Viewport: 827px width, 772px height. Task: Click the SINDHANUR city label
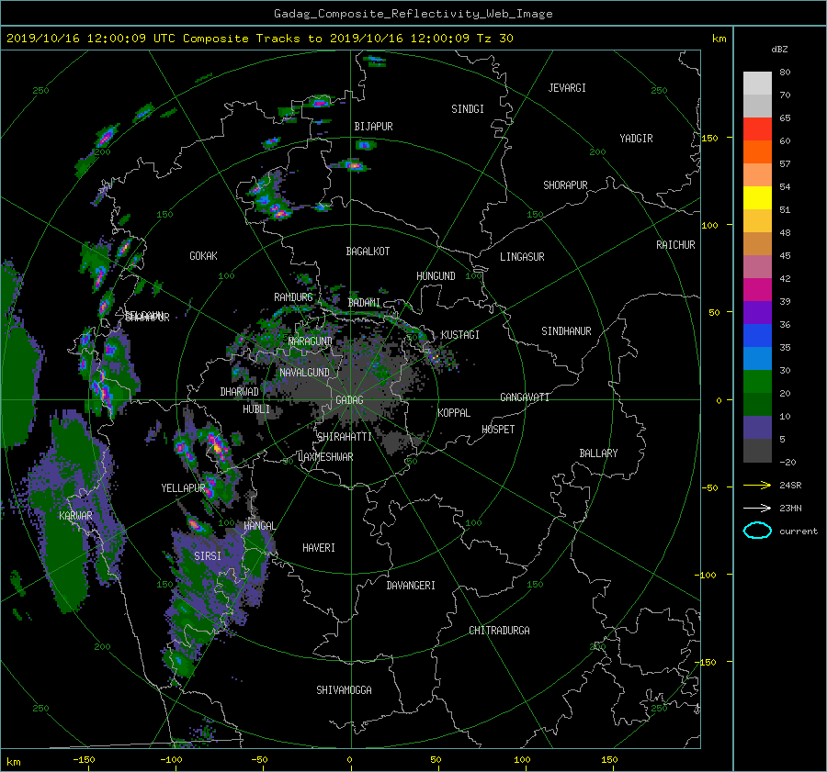[566, 331]
